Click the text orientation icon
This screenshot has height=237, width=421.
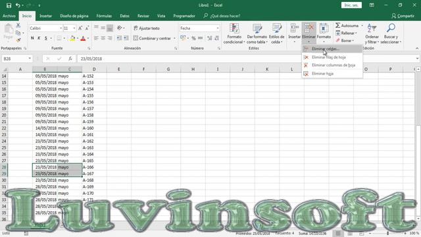[x=120, y=28]
